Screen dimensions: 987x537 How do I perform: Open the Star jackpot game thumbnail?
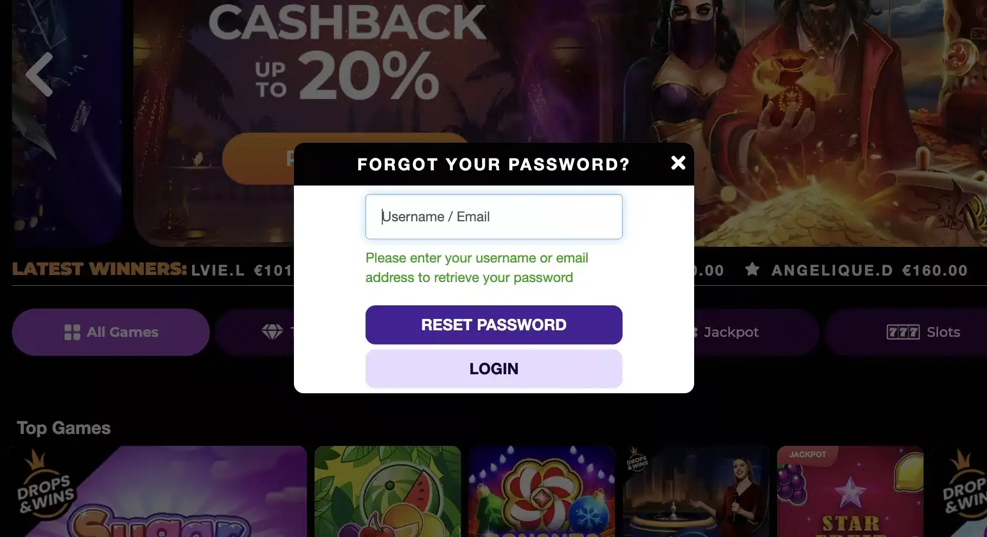pyautogui.click(x=850, y=491)
